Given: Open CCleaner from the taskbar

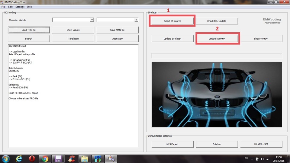Looking at the screenshot, I should pos(72,159).
